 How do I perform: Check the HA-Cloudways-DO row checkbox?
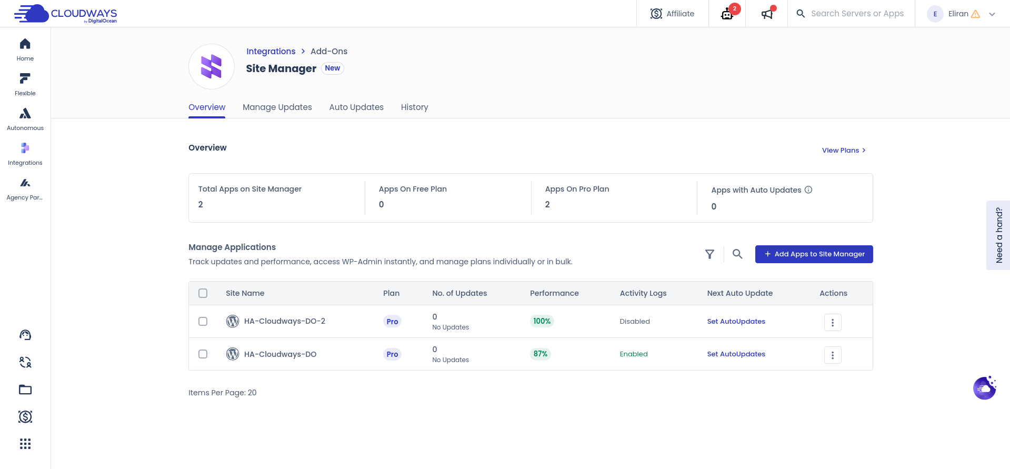pyautogui.click(x=203, y=354)
